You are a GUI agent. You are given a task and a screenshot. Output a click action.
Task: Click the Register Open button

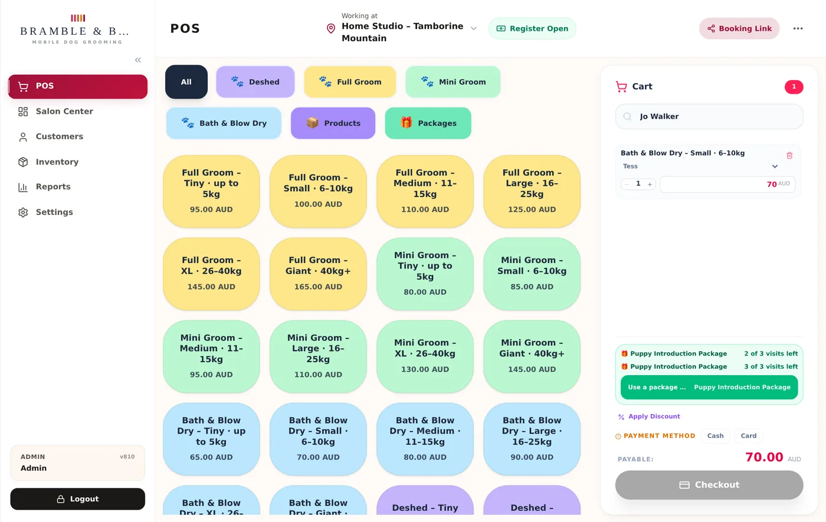(x=532, y=28)
